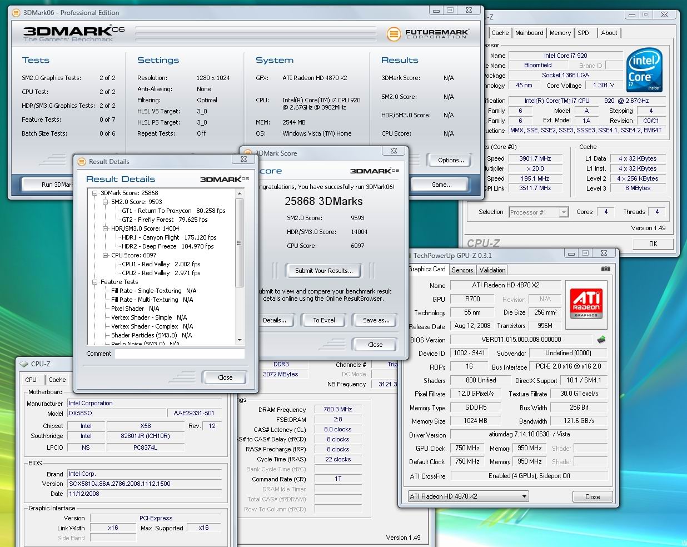
Task: Select Shader Particles (SM3.0) row
Action: coord(151,335)
